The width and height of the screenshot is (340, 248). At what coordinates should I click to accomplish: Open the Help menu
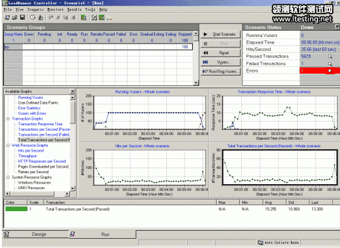103,10
